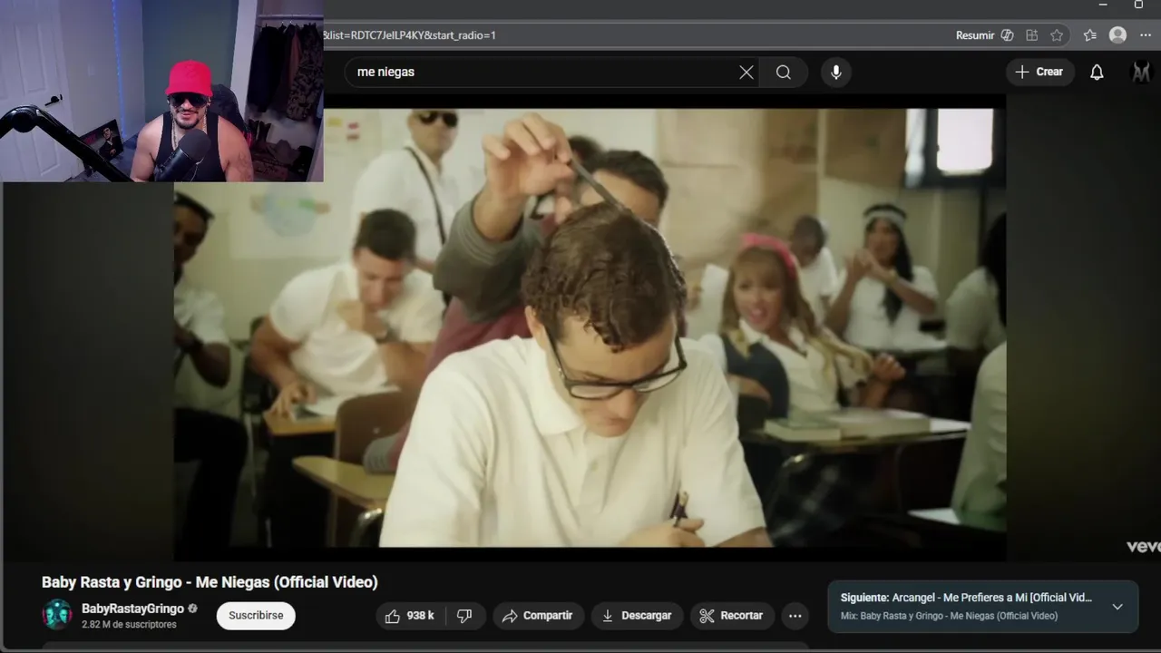The height and width of the screenshot is (653, 1161).
Task: Open YouTube account avatar menu
Action: 1141,73
